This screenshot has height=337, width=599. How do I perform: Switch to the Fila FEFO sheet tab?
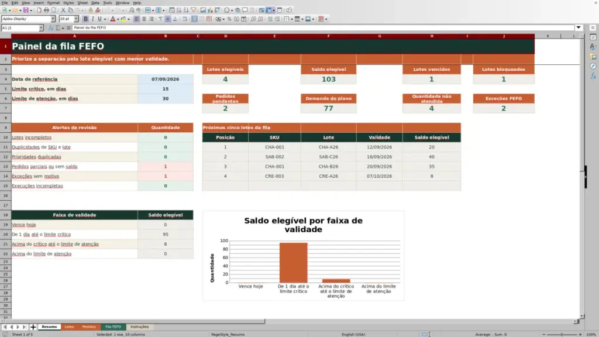[x=113, y=326]
